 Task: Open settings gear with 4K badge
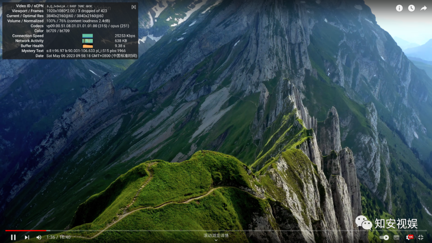pyautogui.click(x=410, y=237)
